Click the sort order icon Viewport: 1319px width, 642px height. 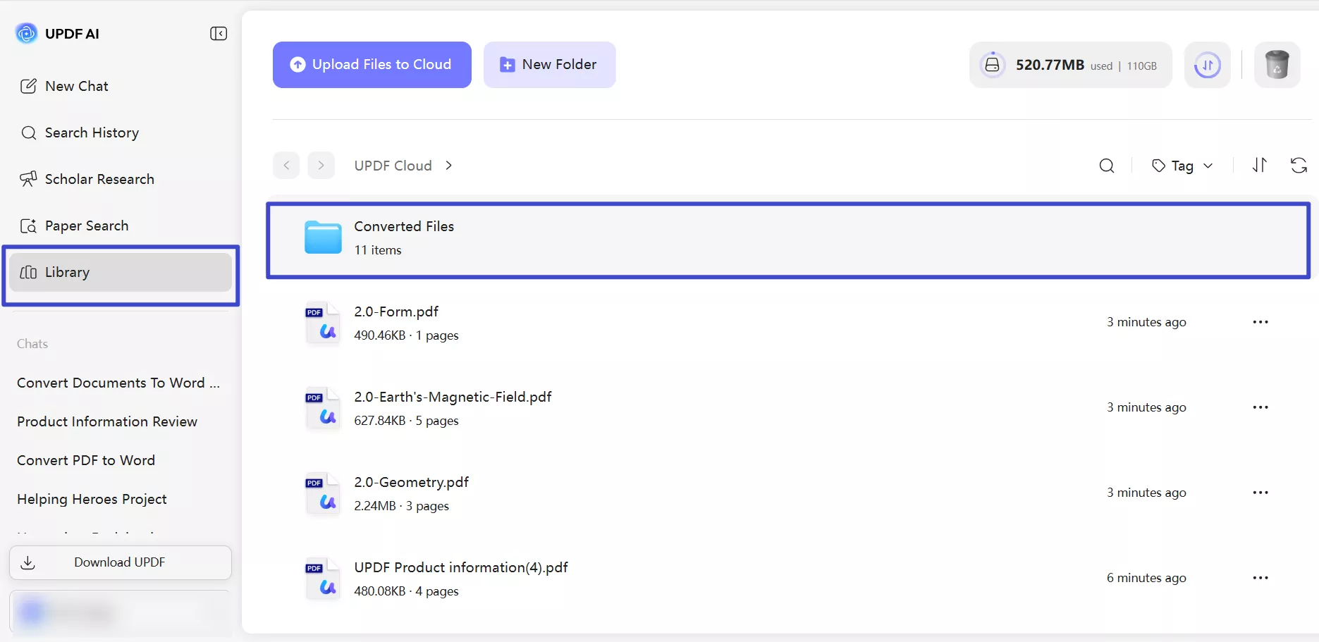pyautogui.click(x=1260, y=165)
